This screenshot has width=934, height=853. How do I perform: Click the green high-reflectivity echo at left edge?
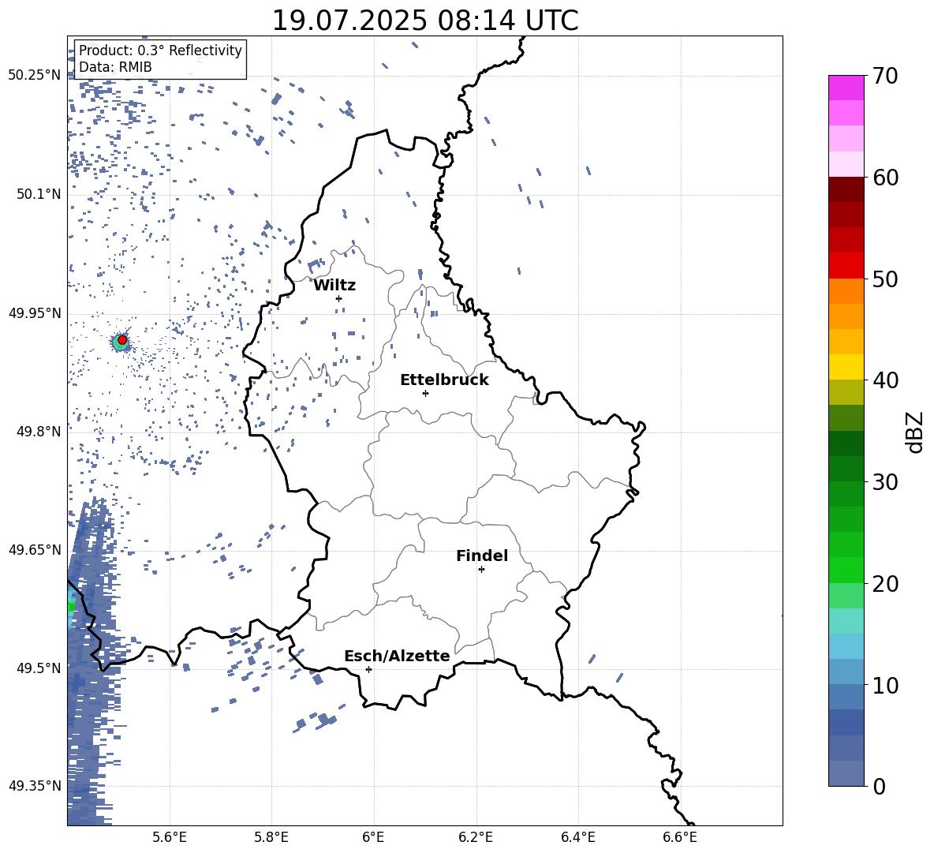pos(71,607)
